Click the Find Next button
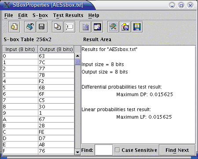The height and width of the screenshot is (159, 198). [x=177, y=150]
